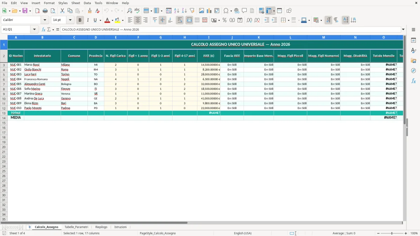Image resolution: width=420 pixels, height=236 pixels.
Task: Expand the Open file dropdown arrow
Action: point(20,11)
